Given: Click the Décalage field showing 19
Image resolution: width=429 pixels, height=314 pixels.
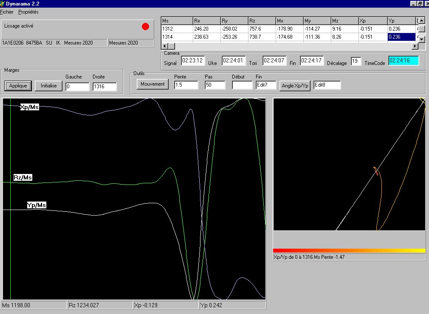Looking at the screenshot, I should click(x=356, y=61).
